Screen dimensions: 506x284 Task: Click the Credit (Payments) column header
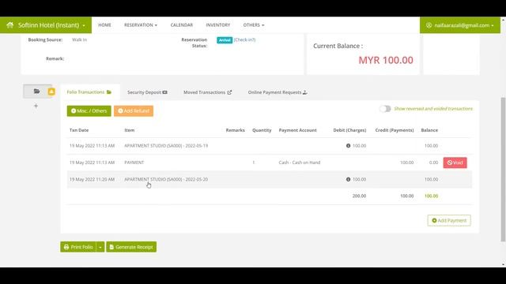pos(395,130)
